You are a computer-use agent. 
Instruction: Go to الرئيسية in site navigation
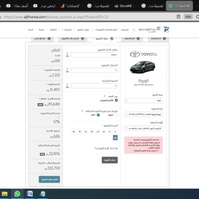click(125, 30)
